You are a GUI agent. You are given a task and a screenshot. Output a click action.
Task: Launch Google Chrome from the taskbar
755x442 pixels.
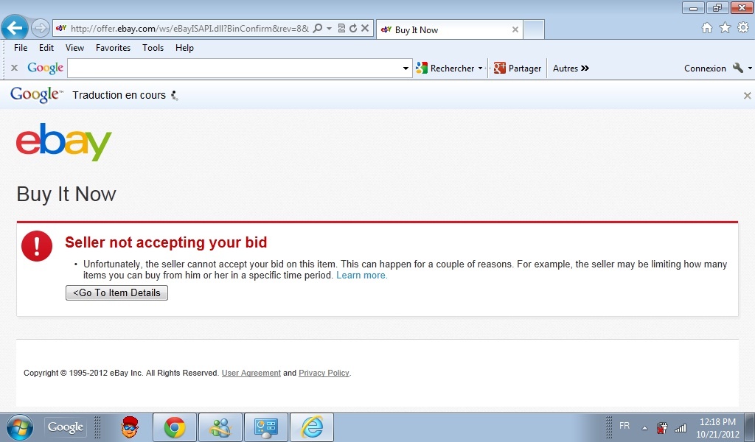click(x=174, y=427)
